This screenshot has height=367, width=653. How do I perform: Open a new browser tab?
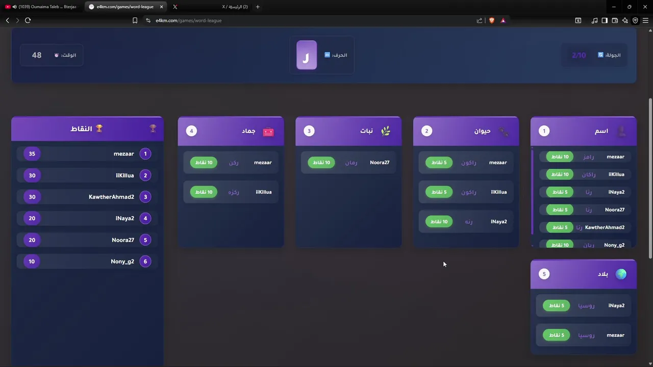pos(258,7)
